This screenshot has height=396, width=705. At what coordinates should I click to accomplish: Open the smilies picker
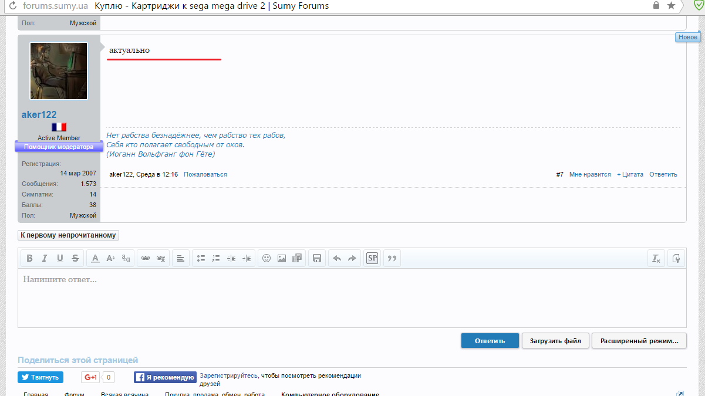point(267,258)
